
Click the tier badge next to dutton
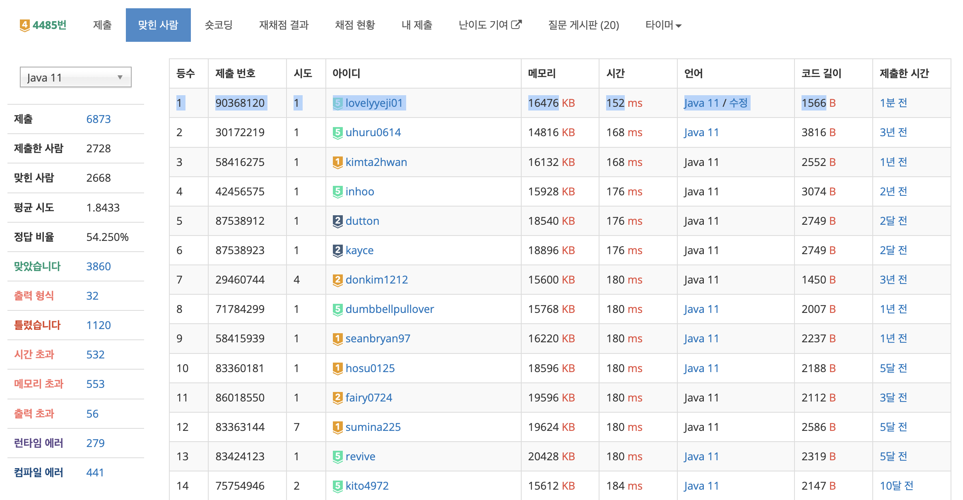(x=338, y=221)
